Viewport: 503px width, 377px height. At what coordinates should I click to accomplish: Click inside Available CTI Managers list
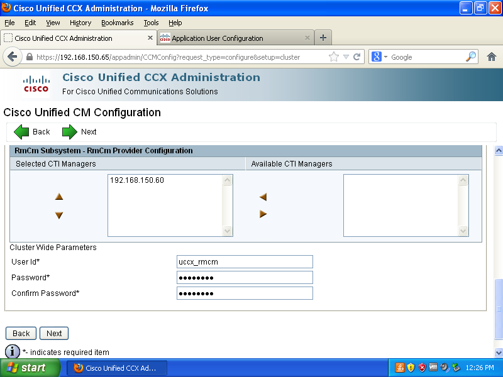click(401, 205)
